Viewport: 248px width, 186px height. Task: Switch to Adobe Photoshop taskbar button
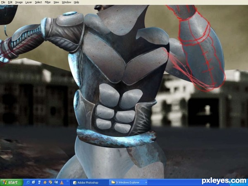coord(89,183)
